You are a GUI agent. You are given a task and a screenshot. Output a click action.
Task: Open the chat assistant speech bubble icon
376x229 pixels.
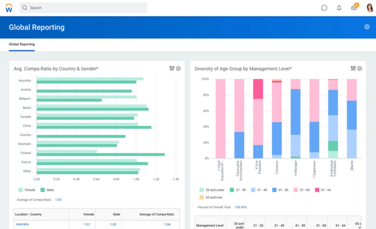tap(324, 8)
